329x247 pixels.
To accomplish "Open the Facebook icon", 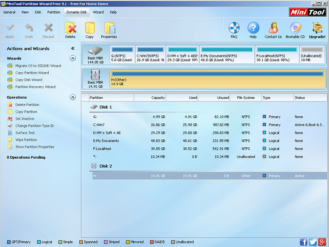I will coord(304,242).
